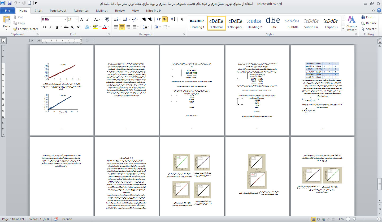
Task: Increase paragraph indent
Action: (151, 19)
